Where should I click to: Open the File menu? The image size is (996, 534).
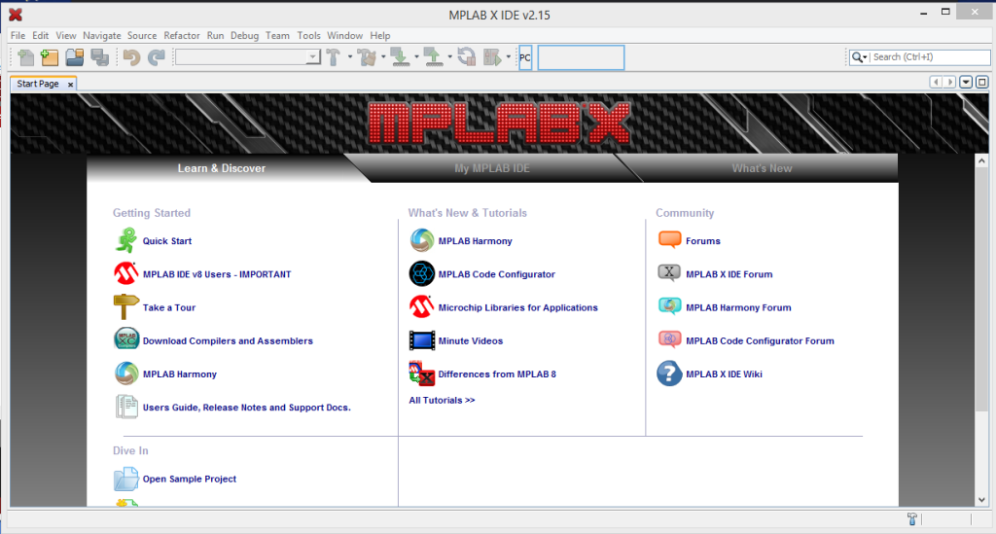18,36
